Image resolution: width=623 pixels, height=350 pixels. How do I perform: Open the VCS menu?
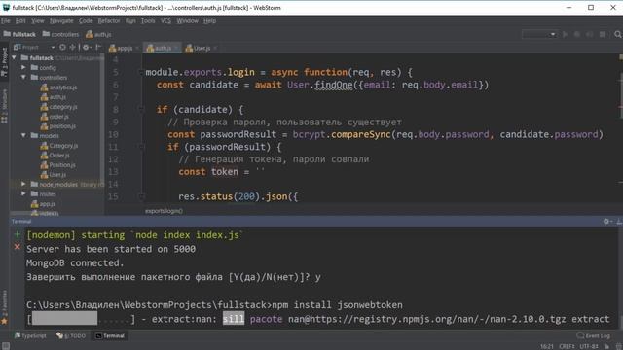(165, 21)
